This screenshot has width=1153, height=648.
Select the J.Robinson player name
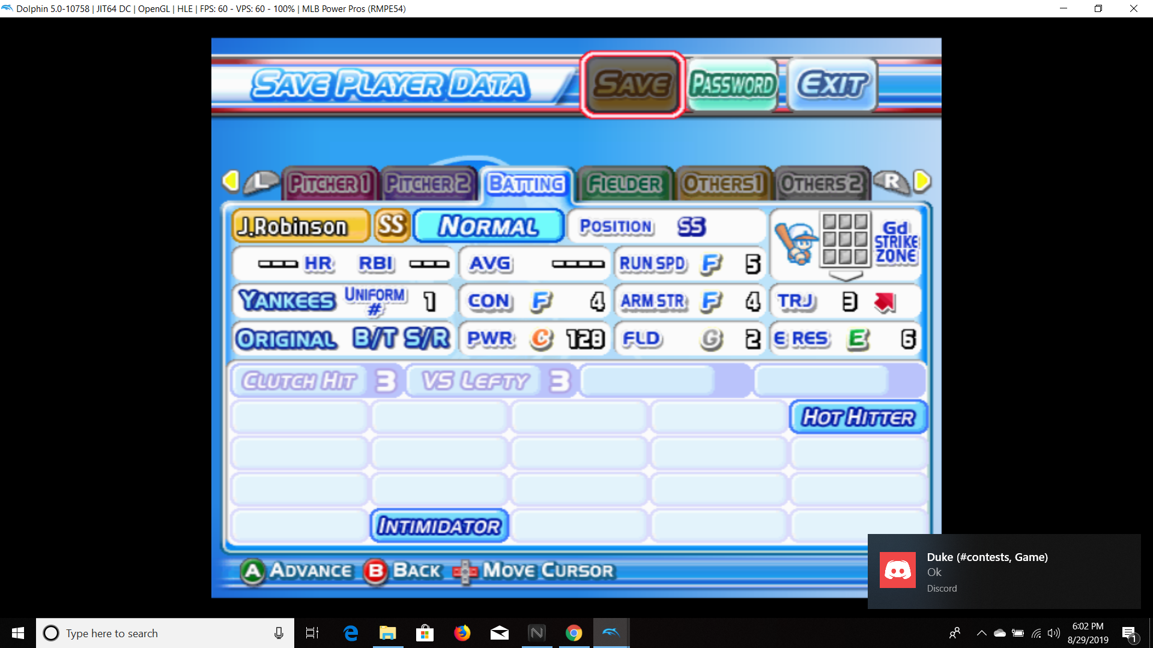300,226
